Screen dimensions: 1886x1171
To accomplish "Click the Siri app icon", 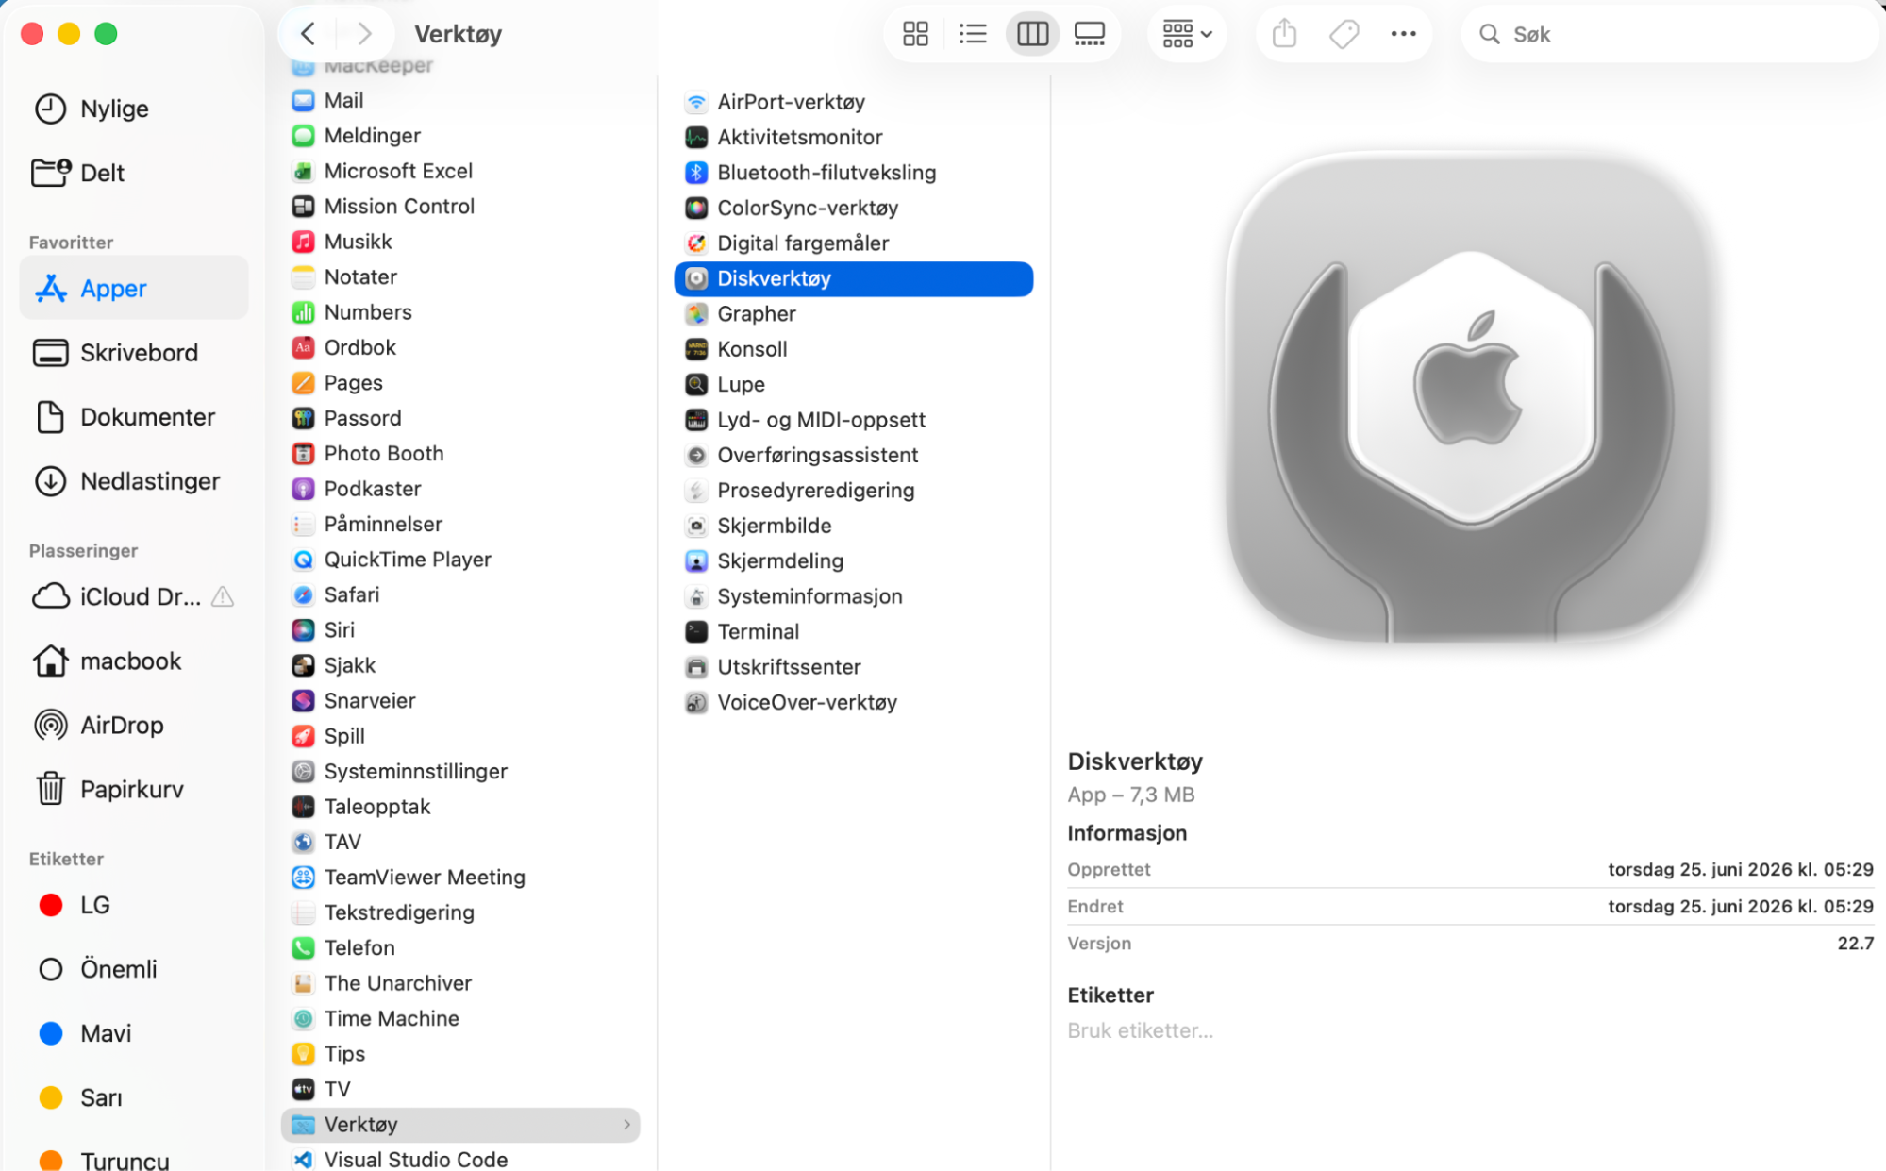I will click(x=303, y=629).
